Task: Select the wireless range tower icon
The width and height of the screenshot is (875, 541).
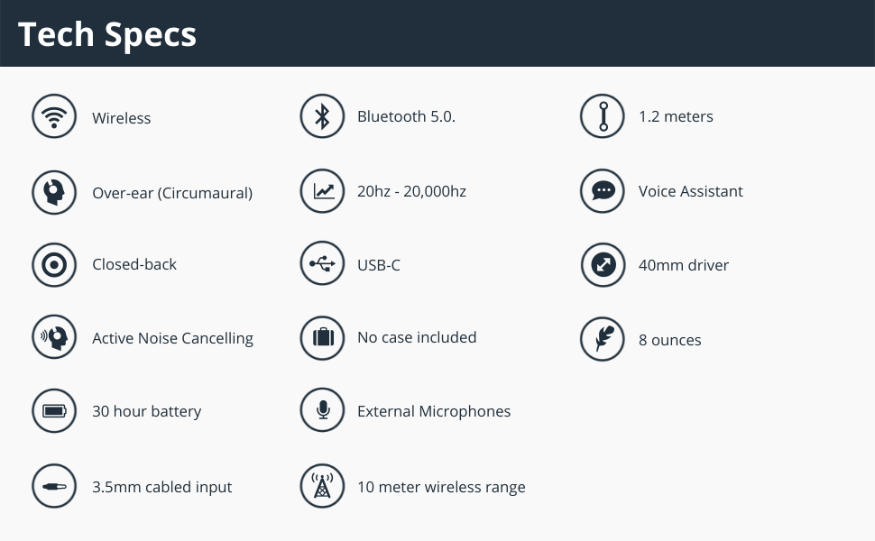Action: (322, 487)
